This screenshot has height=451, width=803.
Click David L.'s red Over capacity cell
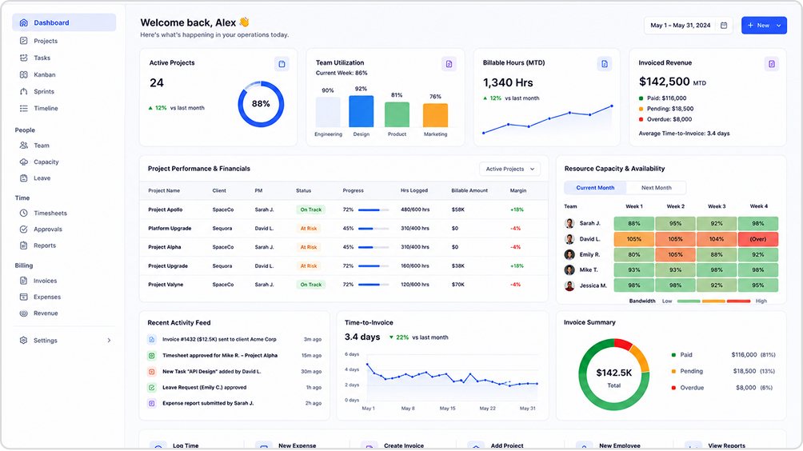pyautogui.click(x=758, y=239)
